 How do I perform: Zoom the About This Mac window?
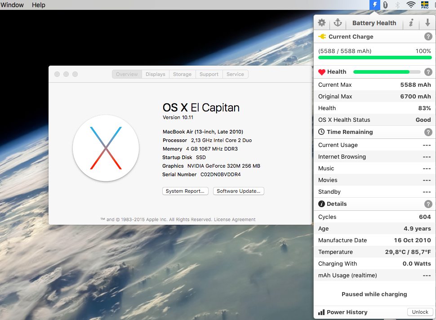75,74
